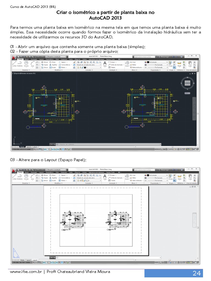Click the command line field in lower window
The height and width of the screenshot is (281, 211).
pos(109,257)
